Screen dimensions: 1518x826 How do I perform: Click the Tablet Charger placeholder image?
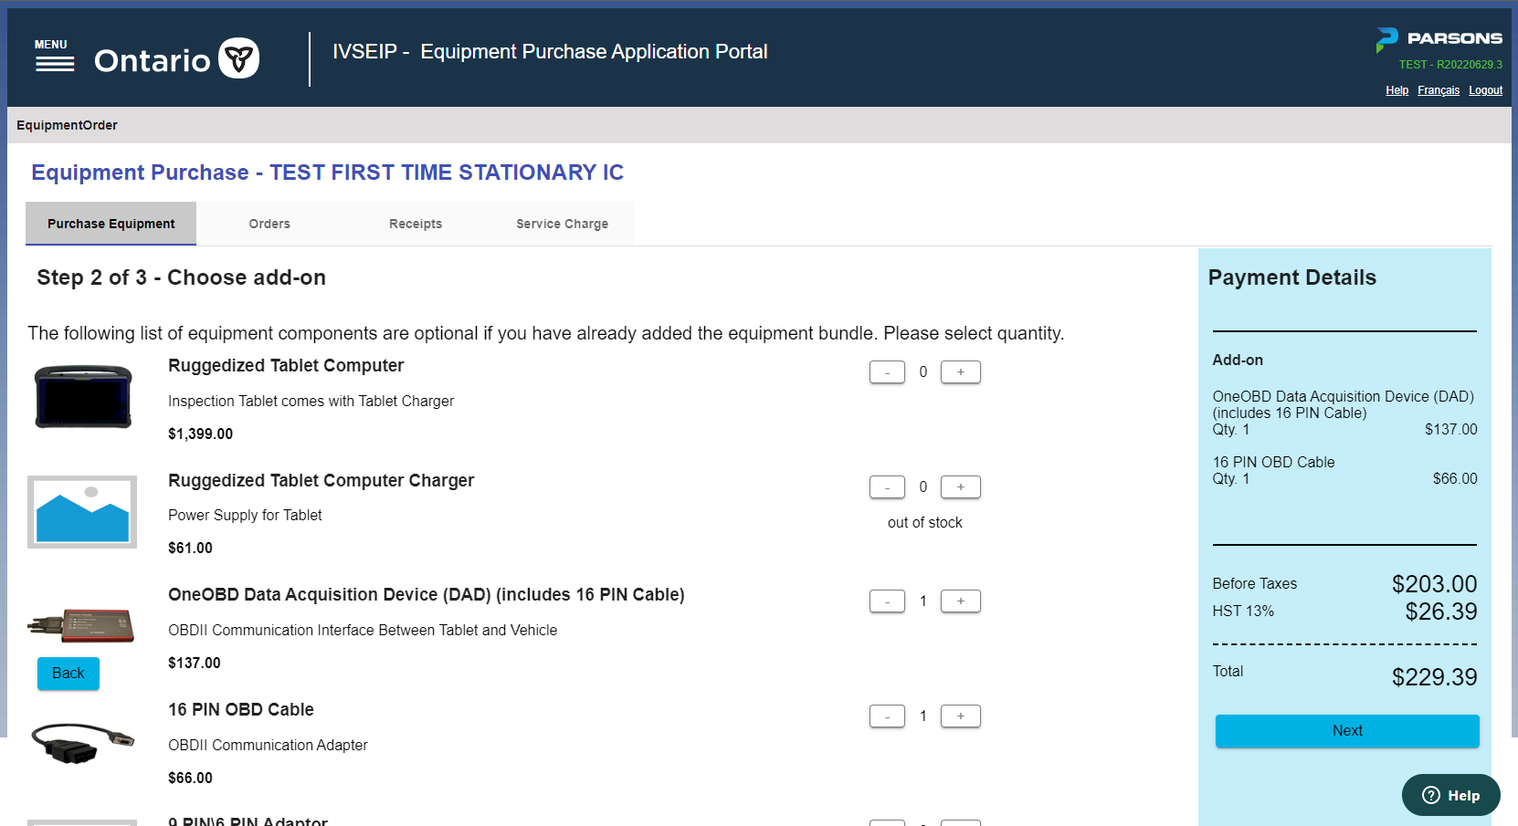(82, 512)
